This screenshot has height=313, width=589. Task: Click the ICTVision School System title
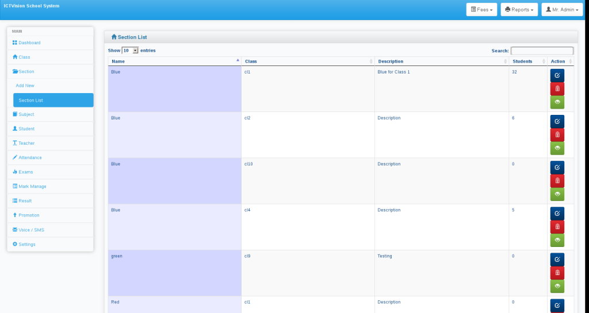[x=32, y=6]
